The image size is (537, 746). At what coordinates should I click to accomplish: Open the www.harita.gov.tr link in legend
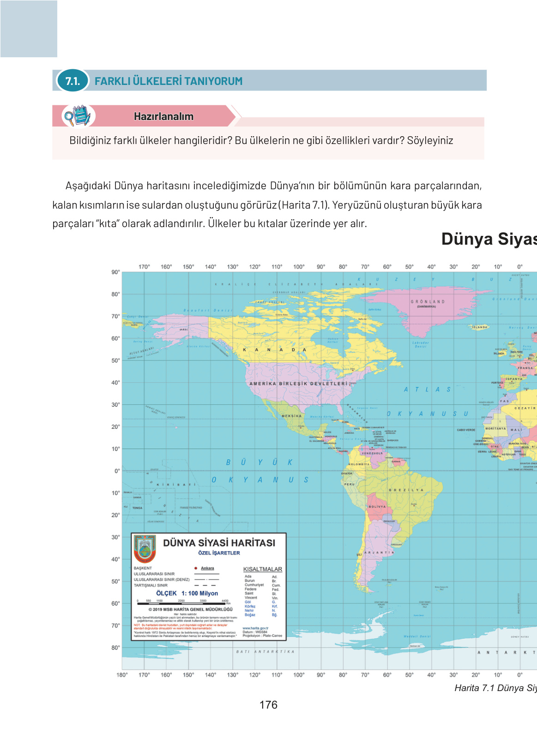click(255, 628)
